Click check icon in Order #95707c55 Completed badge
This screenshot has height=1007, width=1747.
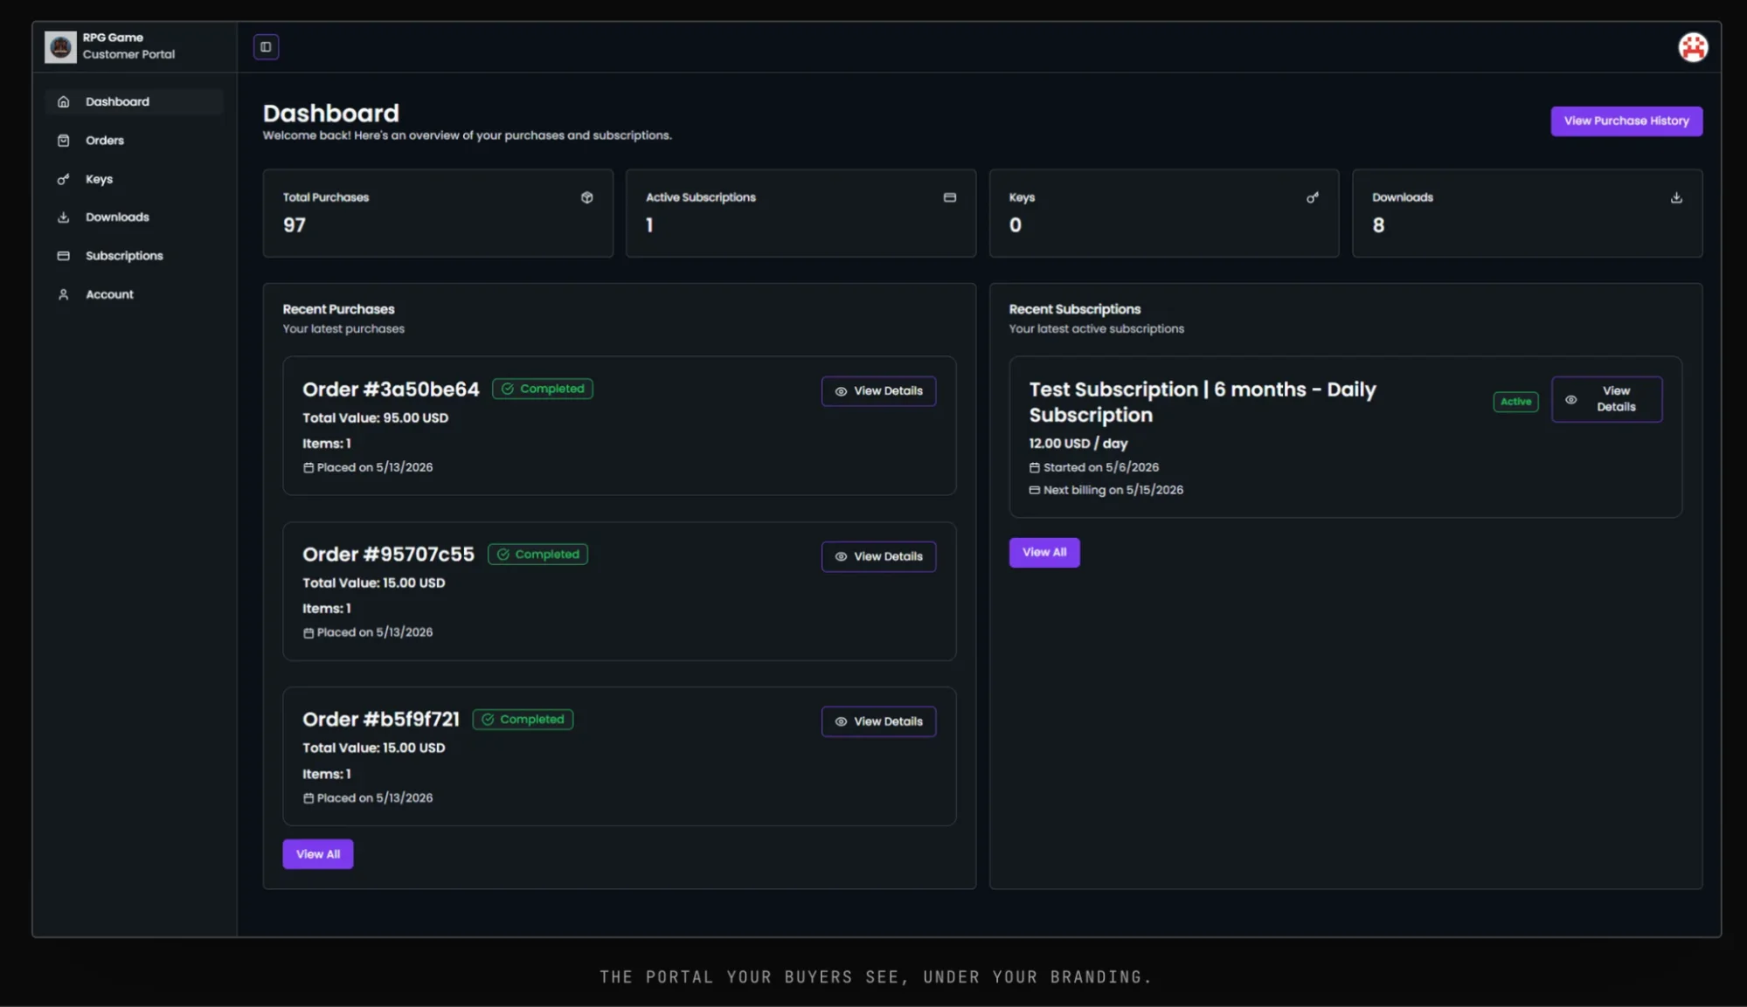click(503, 555)
